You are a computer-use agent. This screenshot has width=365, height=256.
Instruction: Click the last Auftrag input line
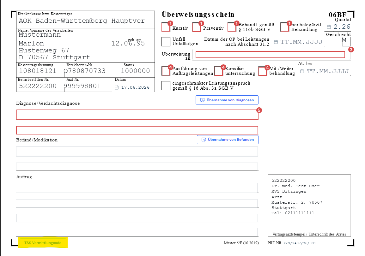[x=137, y=232]
